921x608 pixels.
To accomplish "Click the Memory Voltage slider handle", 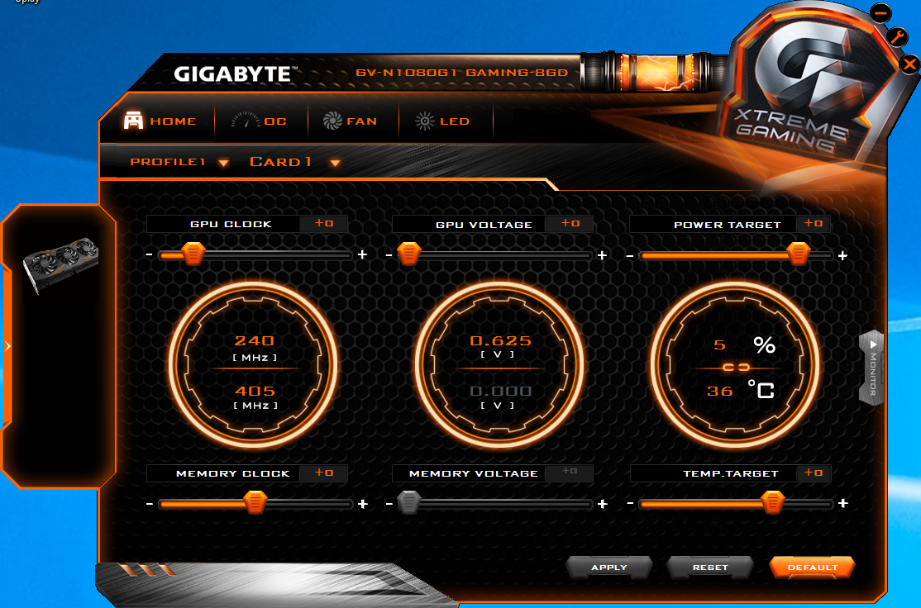I will click(409, 502).
